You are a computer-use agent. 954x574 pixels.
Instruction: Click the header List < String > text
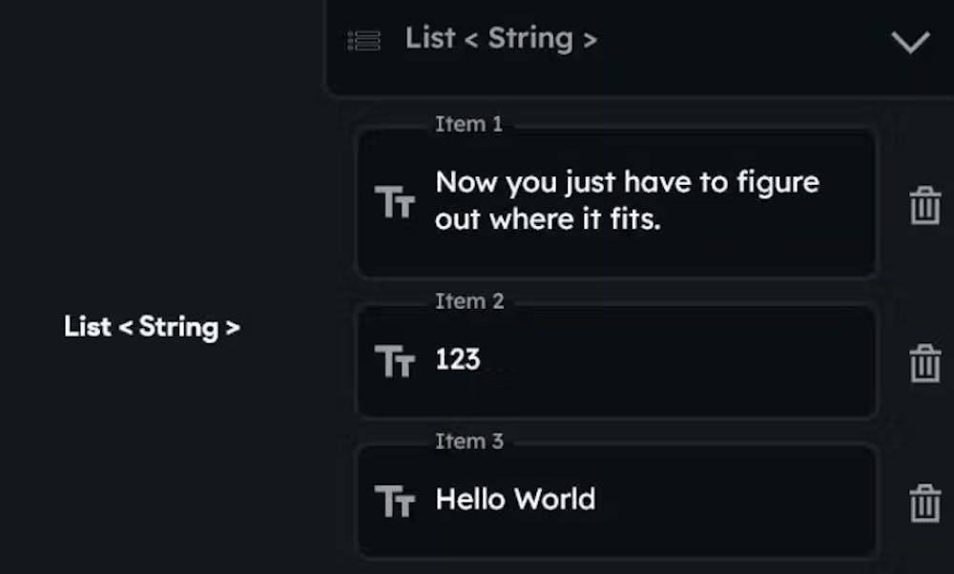502,38
